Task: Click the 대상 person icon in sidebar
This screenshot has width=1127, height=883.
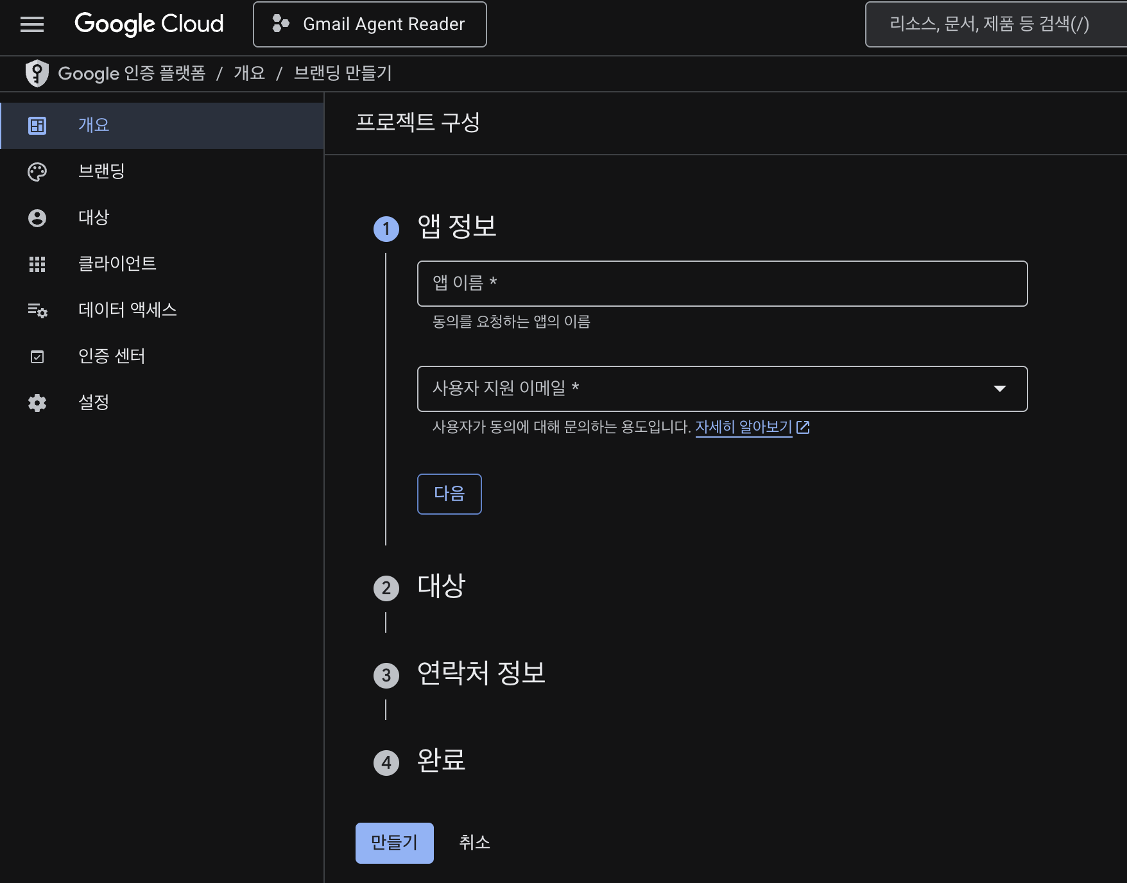Action: tap(37, 218)
